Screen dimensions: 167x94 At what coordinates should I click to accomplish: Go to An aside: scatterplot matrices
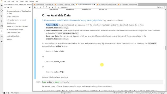[x=15, y=30]
